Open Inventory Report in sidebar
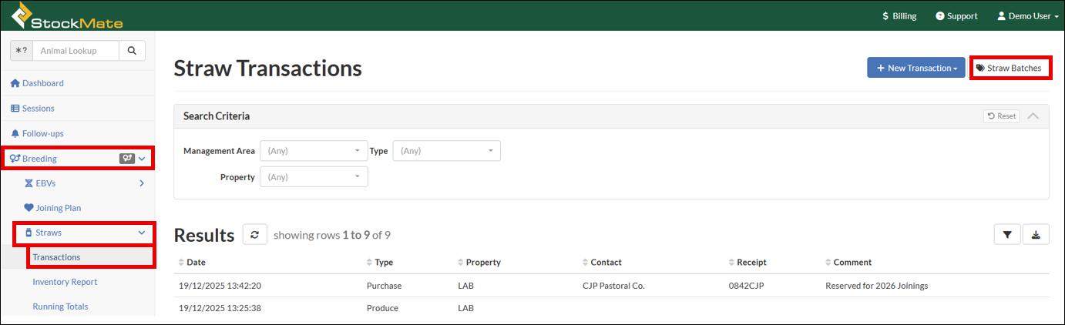Image resolution: width=1065 pixels, height=325 pixels. (x=65, y=282)
